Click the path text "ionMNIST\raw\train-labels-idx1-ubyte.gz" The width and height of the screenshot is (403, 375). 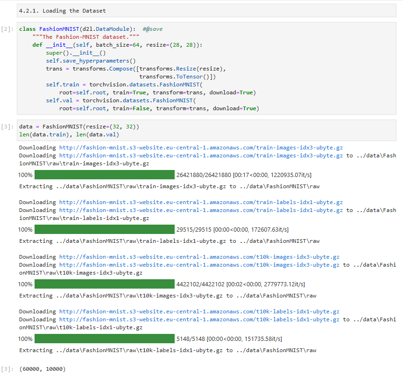84,218
